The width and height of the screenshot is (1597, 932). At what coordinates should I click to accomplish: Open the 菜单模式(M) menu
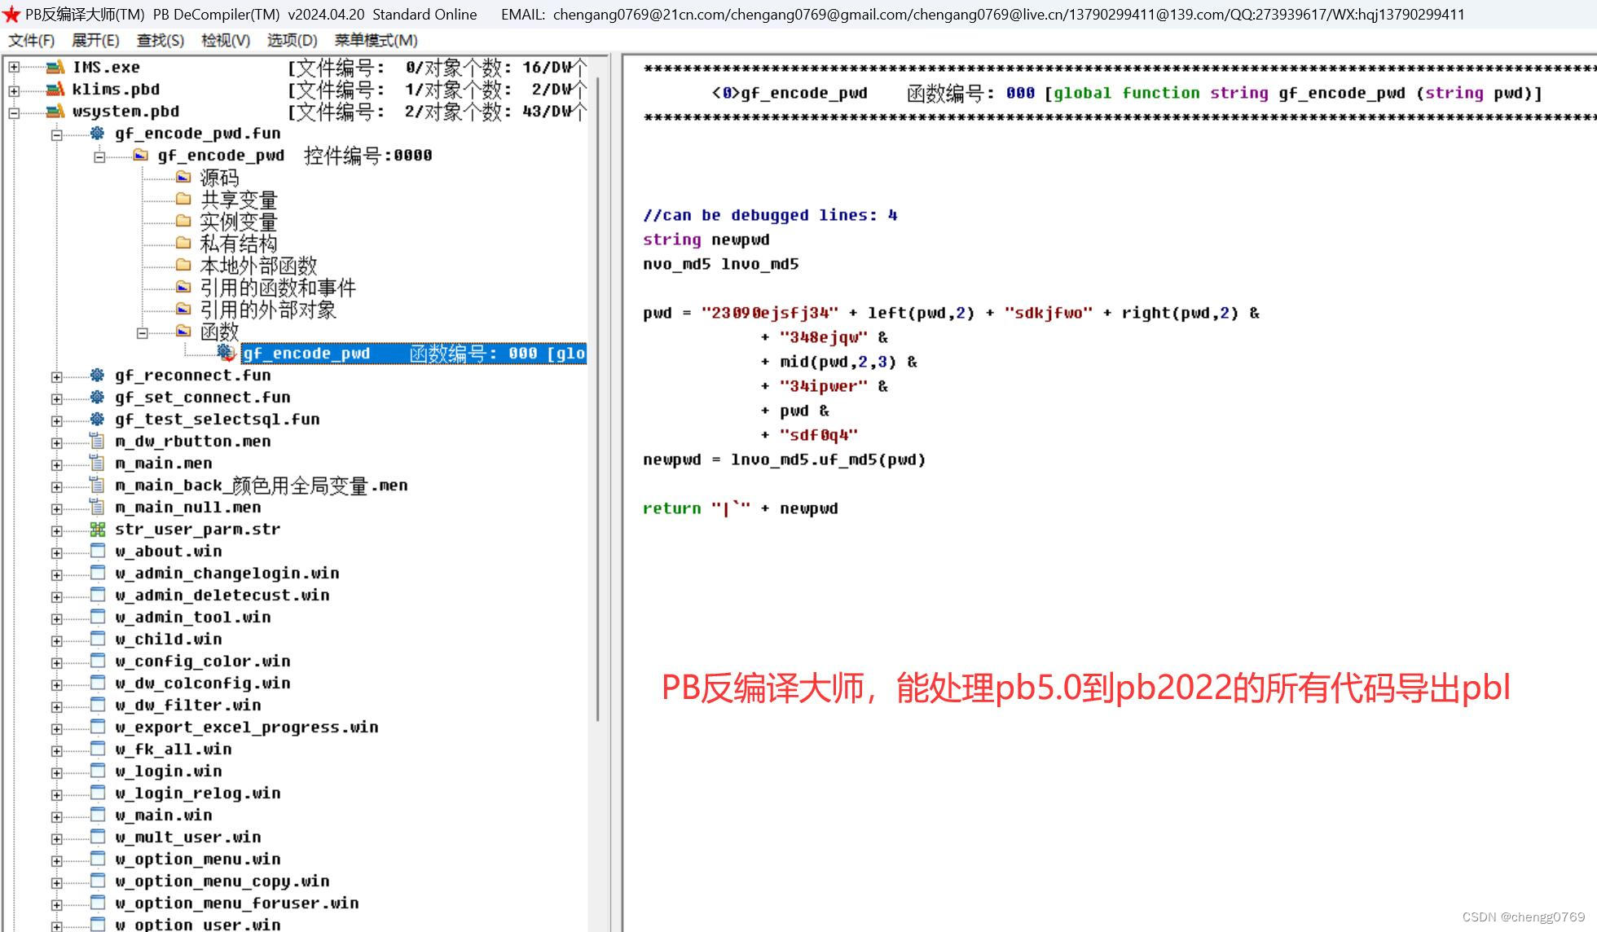376,41
